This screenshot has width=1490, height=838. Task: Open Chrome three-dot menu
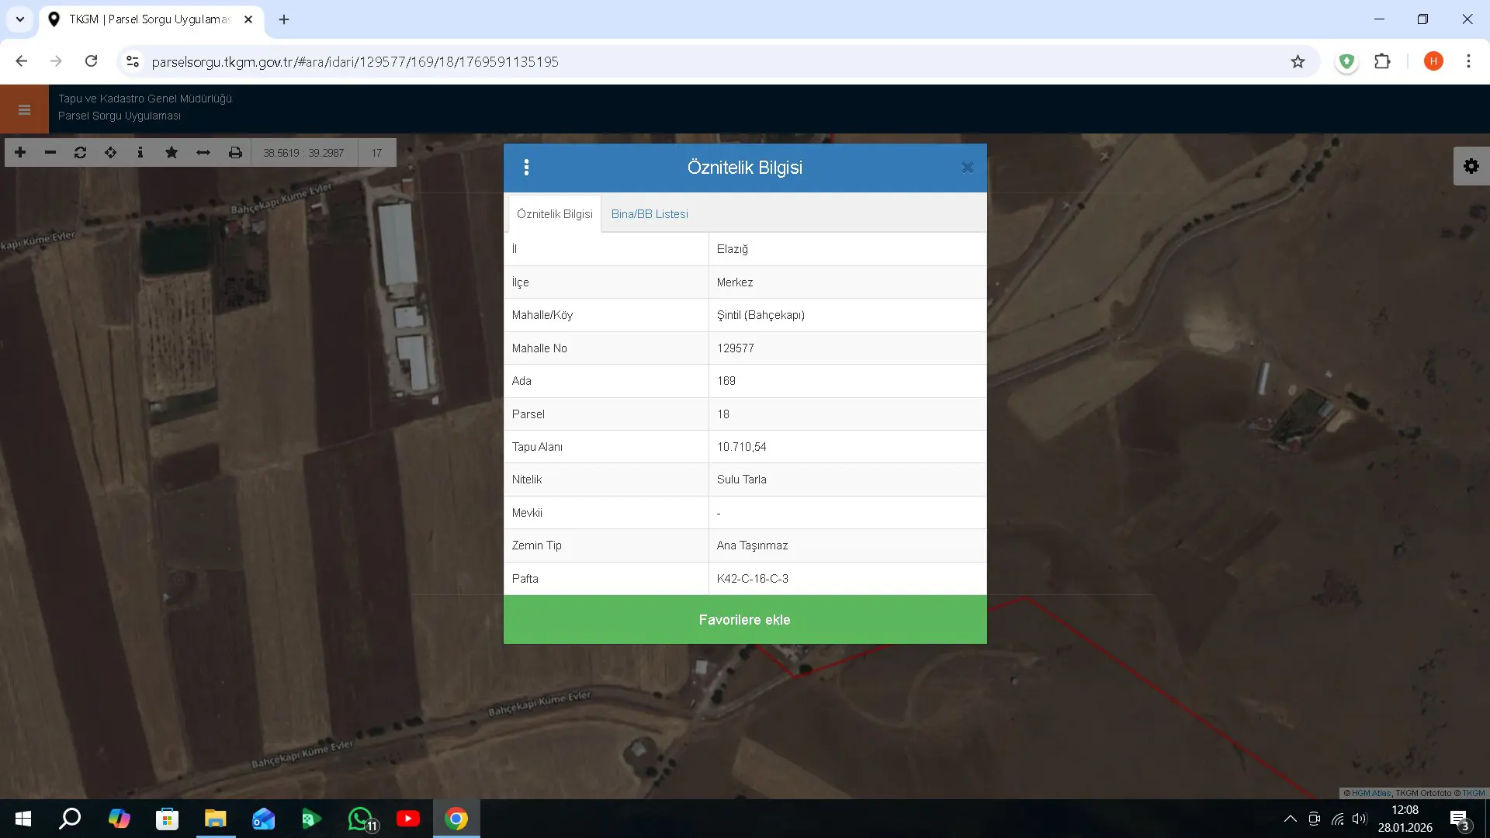[1468, 61]
